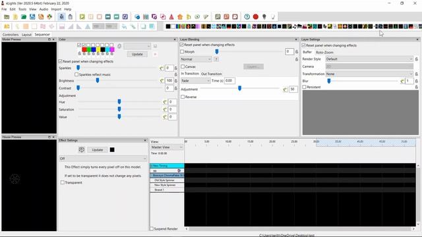Open the Render Style Default dropdown
This screenshot has width=422, height=237.
coord(369,59)
